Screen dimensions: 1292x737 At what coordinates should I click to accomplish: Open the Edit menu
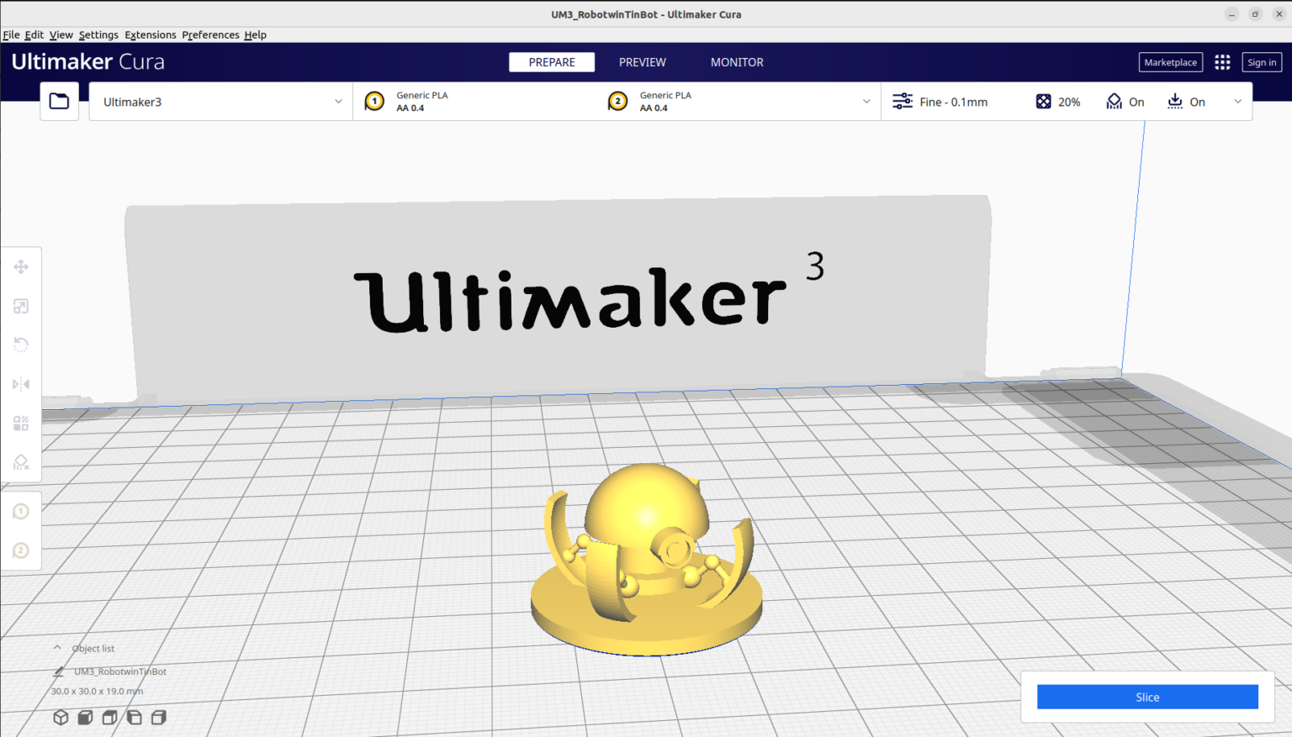[x=34, y=34]
